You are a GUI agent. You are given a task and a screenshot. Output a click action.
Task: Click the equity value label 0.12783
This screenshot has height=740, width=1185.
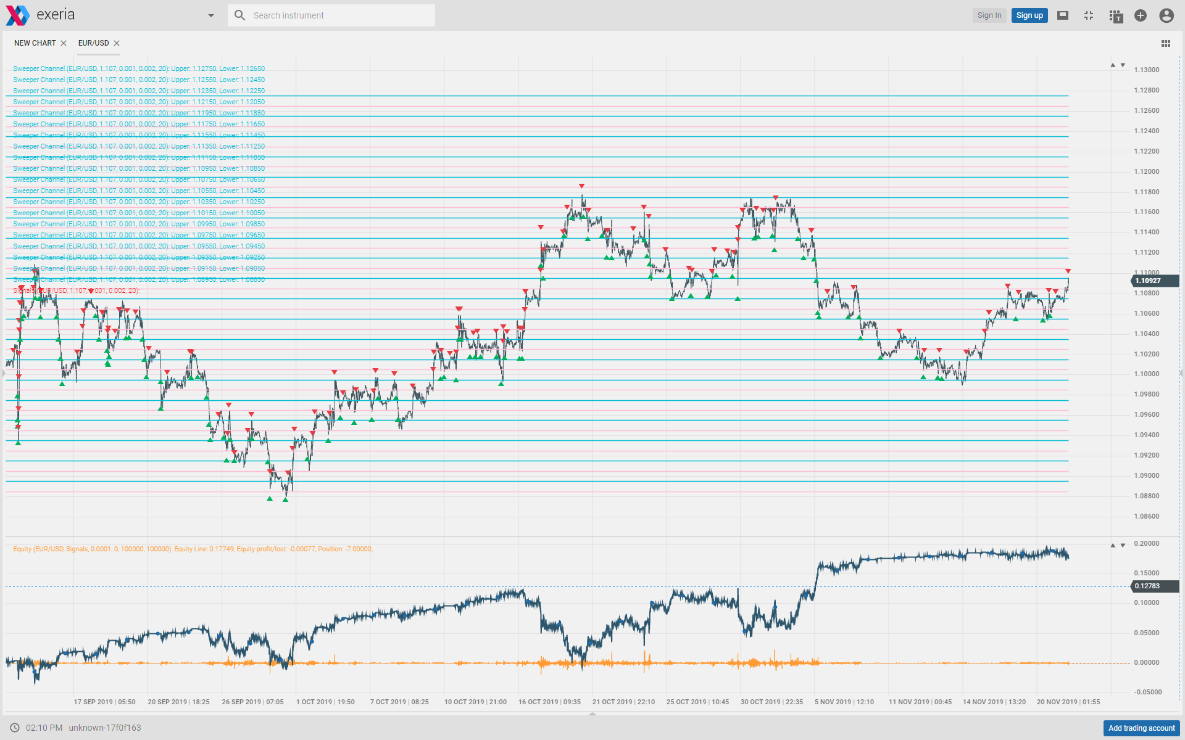point(1155,586)
